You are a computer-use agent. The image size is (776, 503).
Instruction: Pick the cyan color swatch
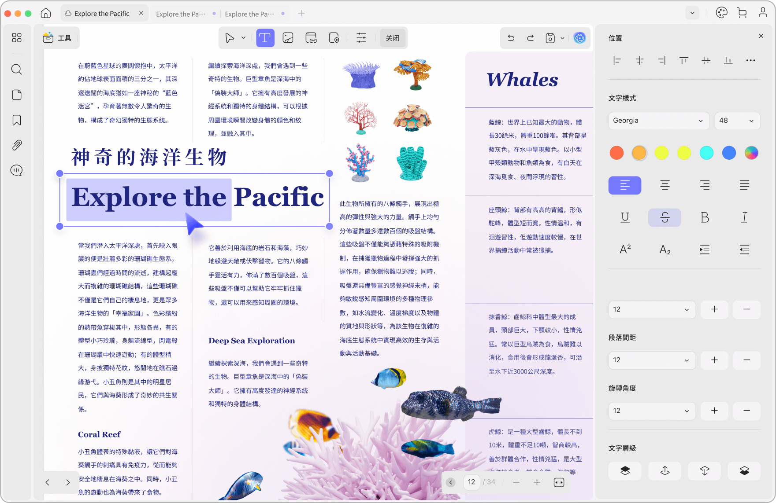coord(706,153)
